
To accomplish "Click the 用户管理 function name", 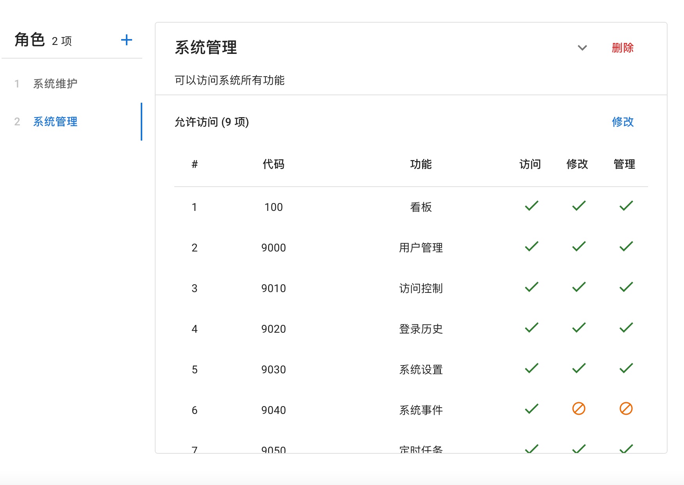I will pos(421,248).
